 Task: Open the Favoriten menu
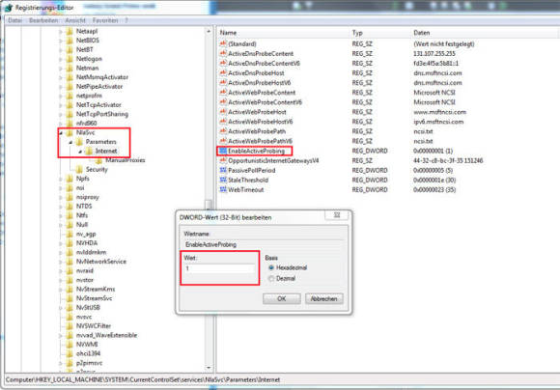click(105, 20)
